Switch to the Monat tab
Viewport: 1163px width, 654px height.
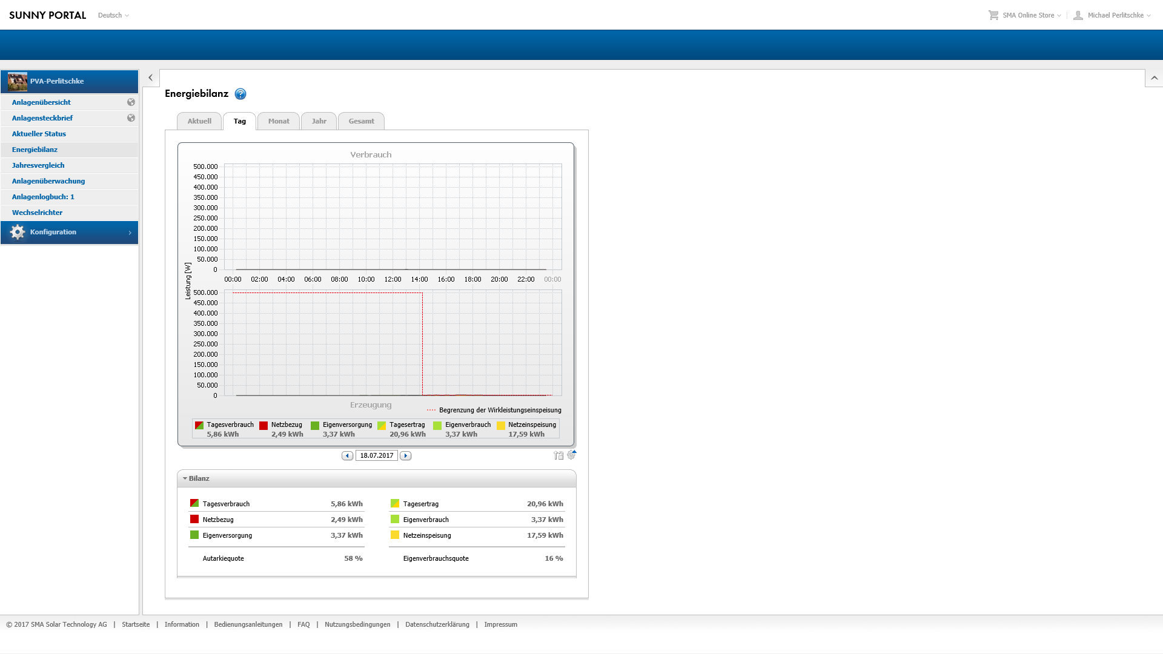click(x=279, y=121)
